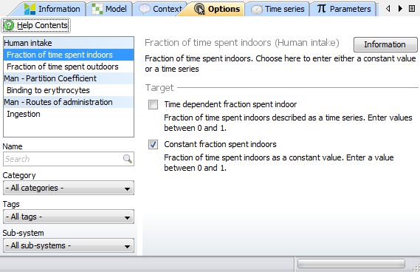This screenshot has height=272, width=420.
Task: Open the All categories dropdown
Action: click(x=69, y=188)
